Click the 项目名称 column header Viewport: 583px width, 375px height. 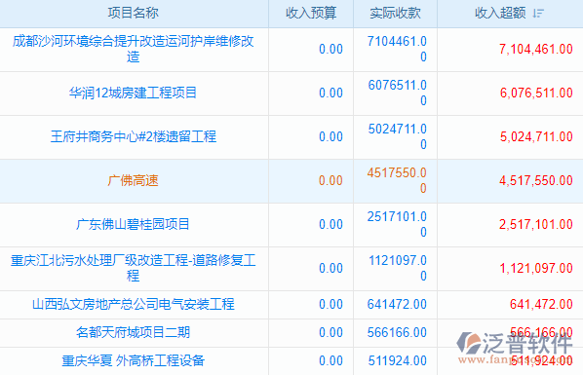coord(134,13)
